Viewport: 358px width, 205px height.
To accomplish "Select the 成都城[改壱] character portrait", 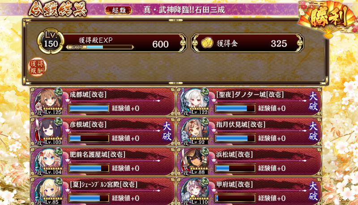I will point(48,101).
